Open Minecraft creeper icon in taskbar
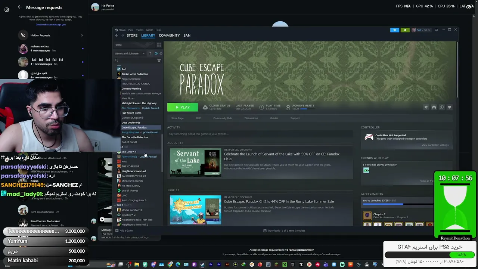 [285, 265]
